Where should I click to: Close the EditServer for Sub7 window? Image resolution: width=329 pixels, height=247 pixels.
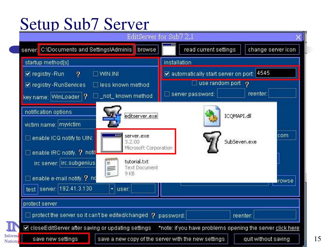click(x=298, y=37)
